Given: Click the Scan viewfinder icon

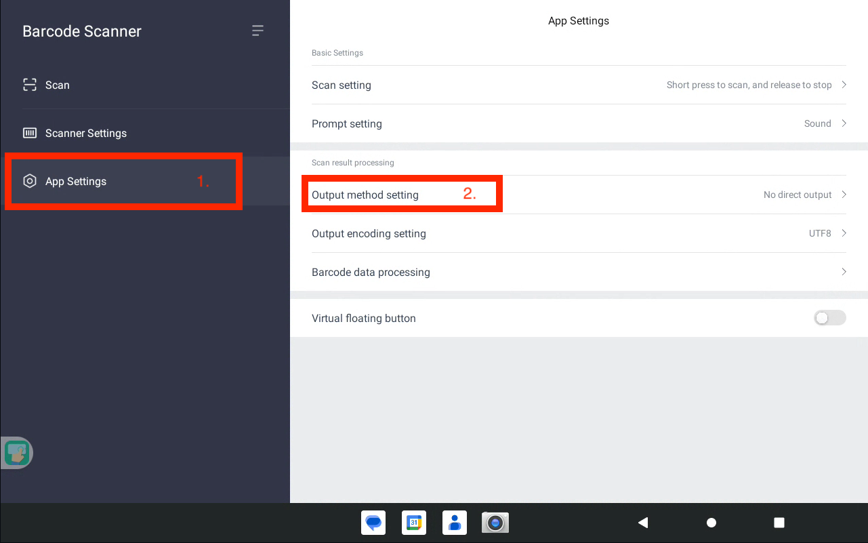Looking at the screenshot, I should pyautogui.click(x=30, y=85).
